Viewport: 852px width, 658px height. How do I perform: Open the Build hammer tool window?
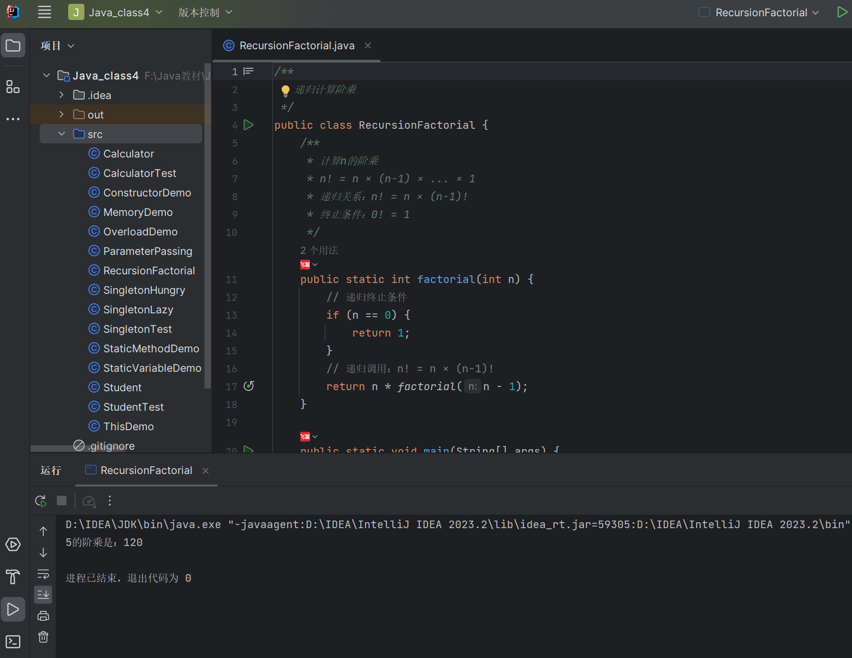pyautogui.click(x=13, y=577)
